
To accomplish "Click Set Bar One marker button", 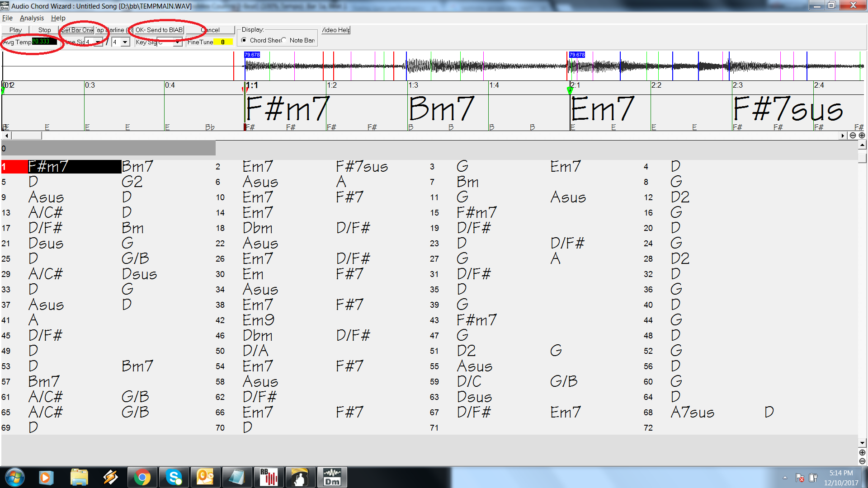I will click(x=76, y=29).
